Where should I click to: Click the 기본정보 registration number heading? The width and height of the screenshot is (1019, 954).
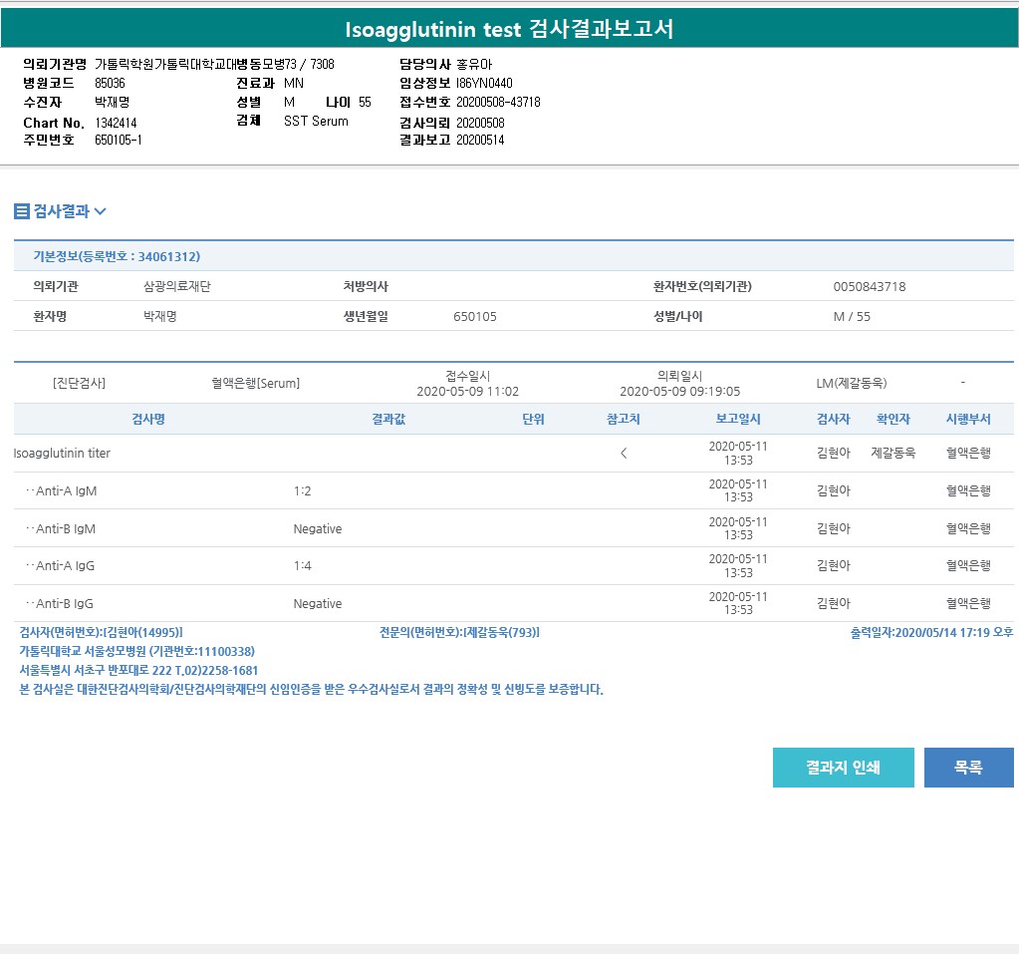(x=117, y=256)
